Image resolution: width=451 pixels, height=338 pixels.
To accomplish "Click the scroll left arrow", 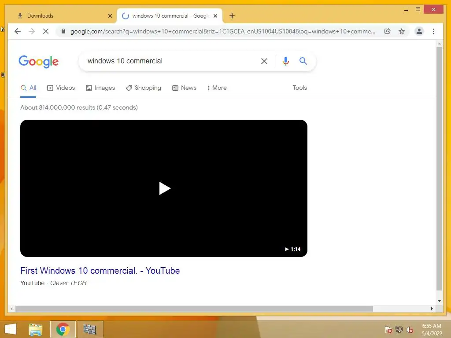I will coord(11,309).
